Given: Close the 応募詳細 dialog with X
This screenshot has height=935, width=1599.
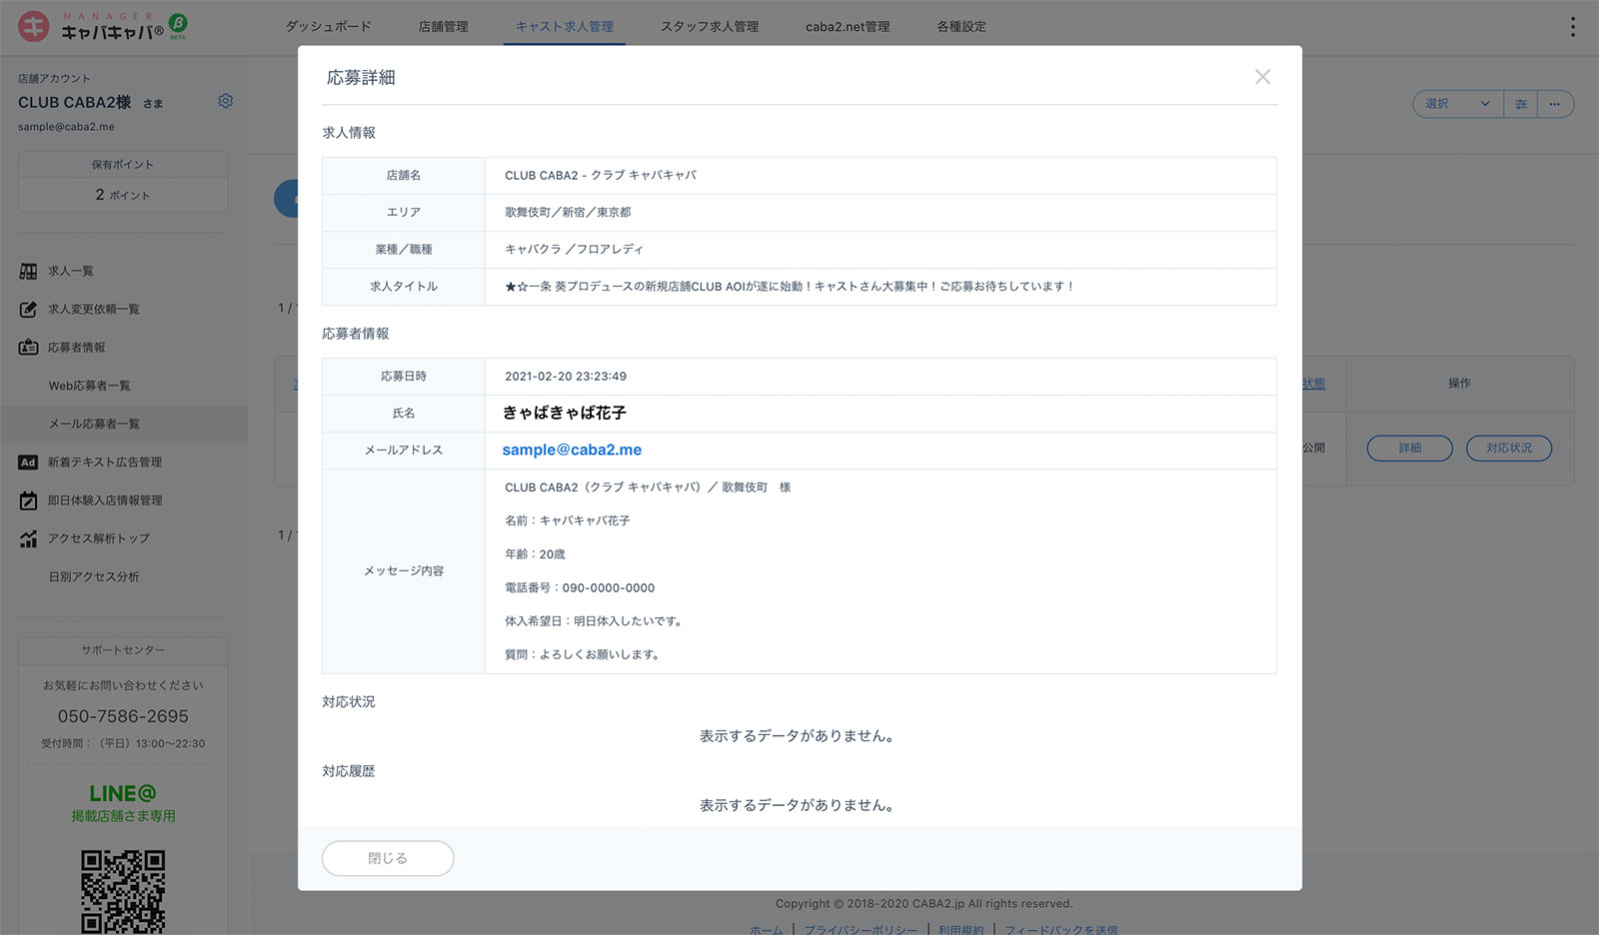Looking at the screenshot, I should pos(1262,77).
